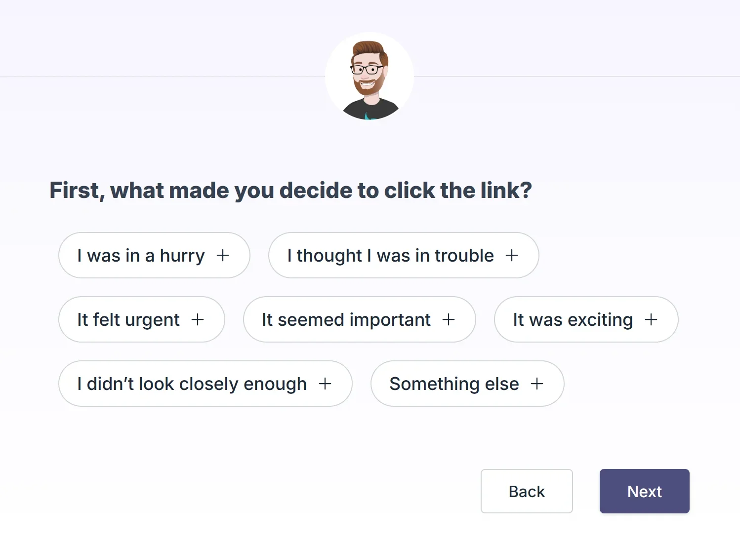Proceed by clicking the Next button

click(644, 491)
